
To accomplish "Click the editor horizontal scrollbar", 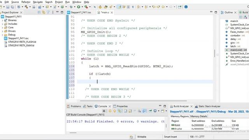I will (x=133, y=101).
